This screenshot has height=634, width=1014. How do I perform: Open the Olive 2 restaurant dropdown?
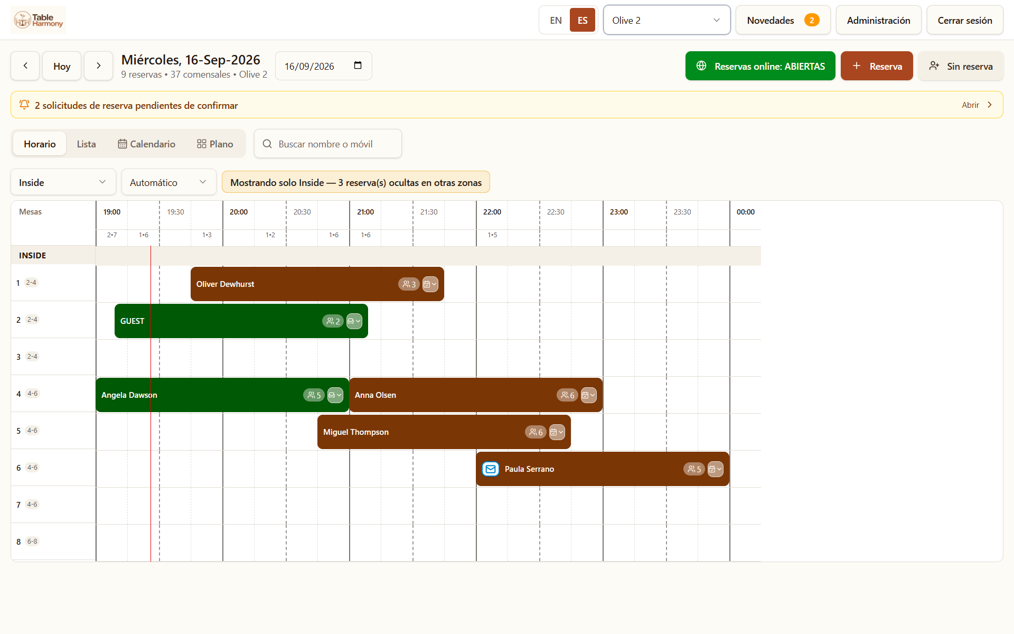coord(666,20)
